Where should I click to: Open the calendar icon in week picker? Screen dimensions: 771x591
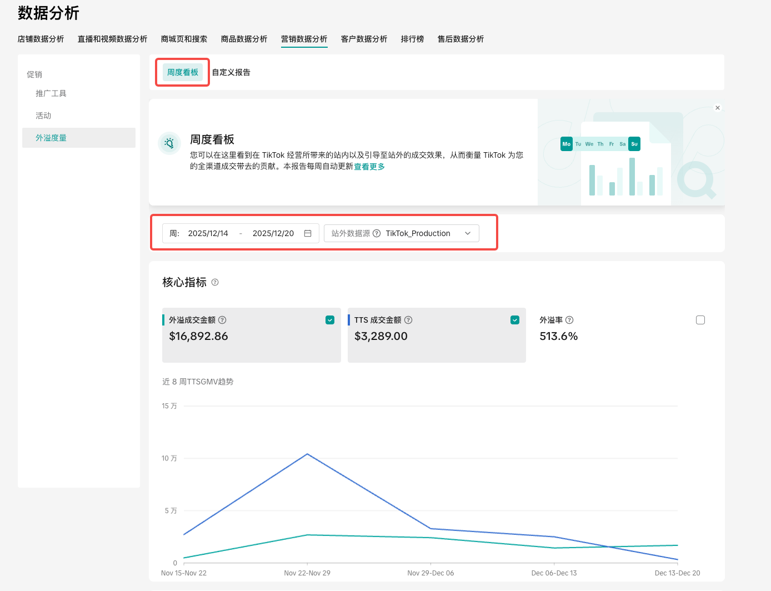tap(308, 233)
